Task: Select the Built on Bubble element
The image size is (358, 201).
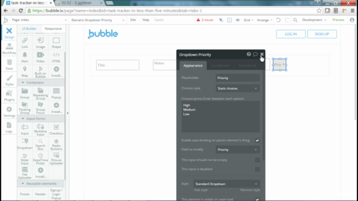Action: (x=40, y=72)
